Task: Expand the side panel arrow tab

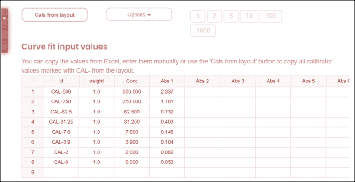Action: (x=5, y=31)
